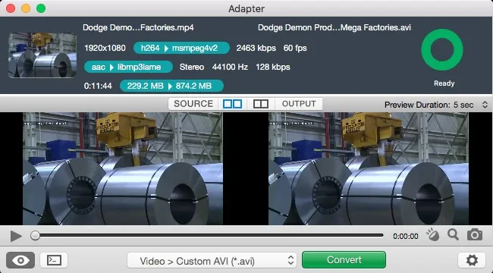Click the video file thumbnail
The width and height of the screenshot is (493, 273).
pos(42,55)
